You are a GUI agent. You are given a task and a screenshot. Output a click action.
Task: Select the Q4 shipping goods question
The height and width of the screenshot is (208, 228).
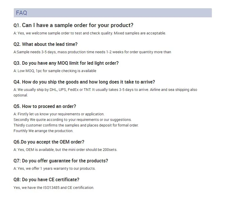click(84, 82)
